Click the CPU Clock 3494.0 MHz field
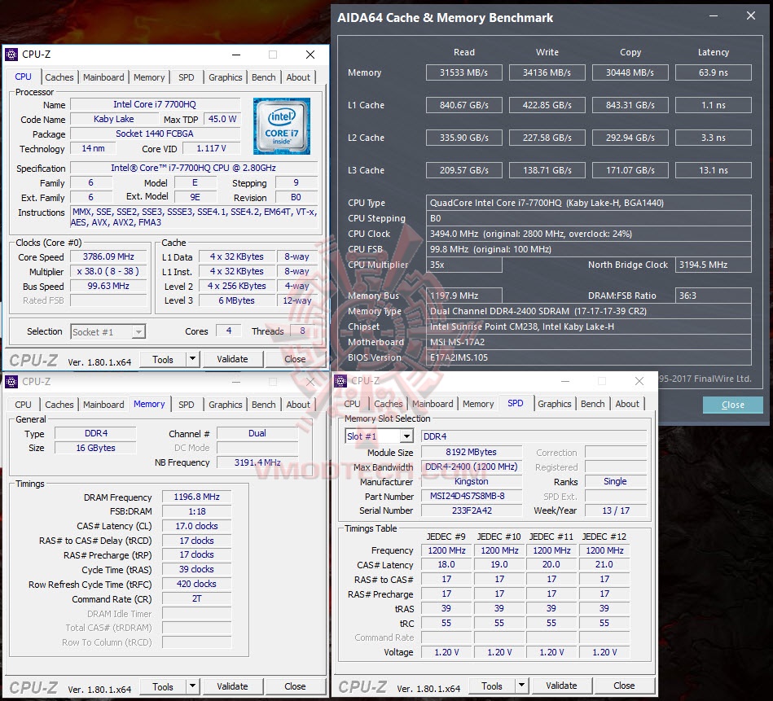The height and width of the screenshot is (701, 773). 589,234
